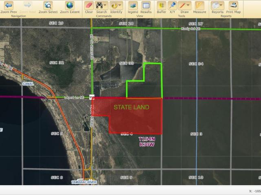Click the SEC 8 section label
Viewport: 261px width, 195px height.
pos(57,178)
